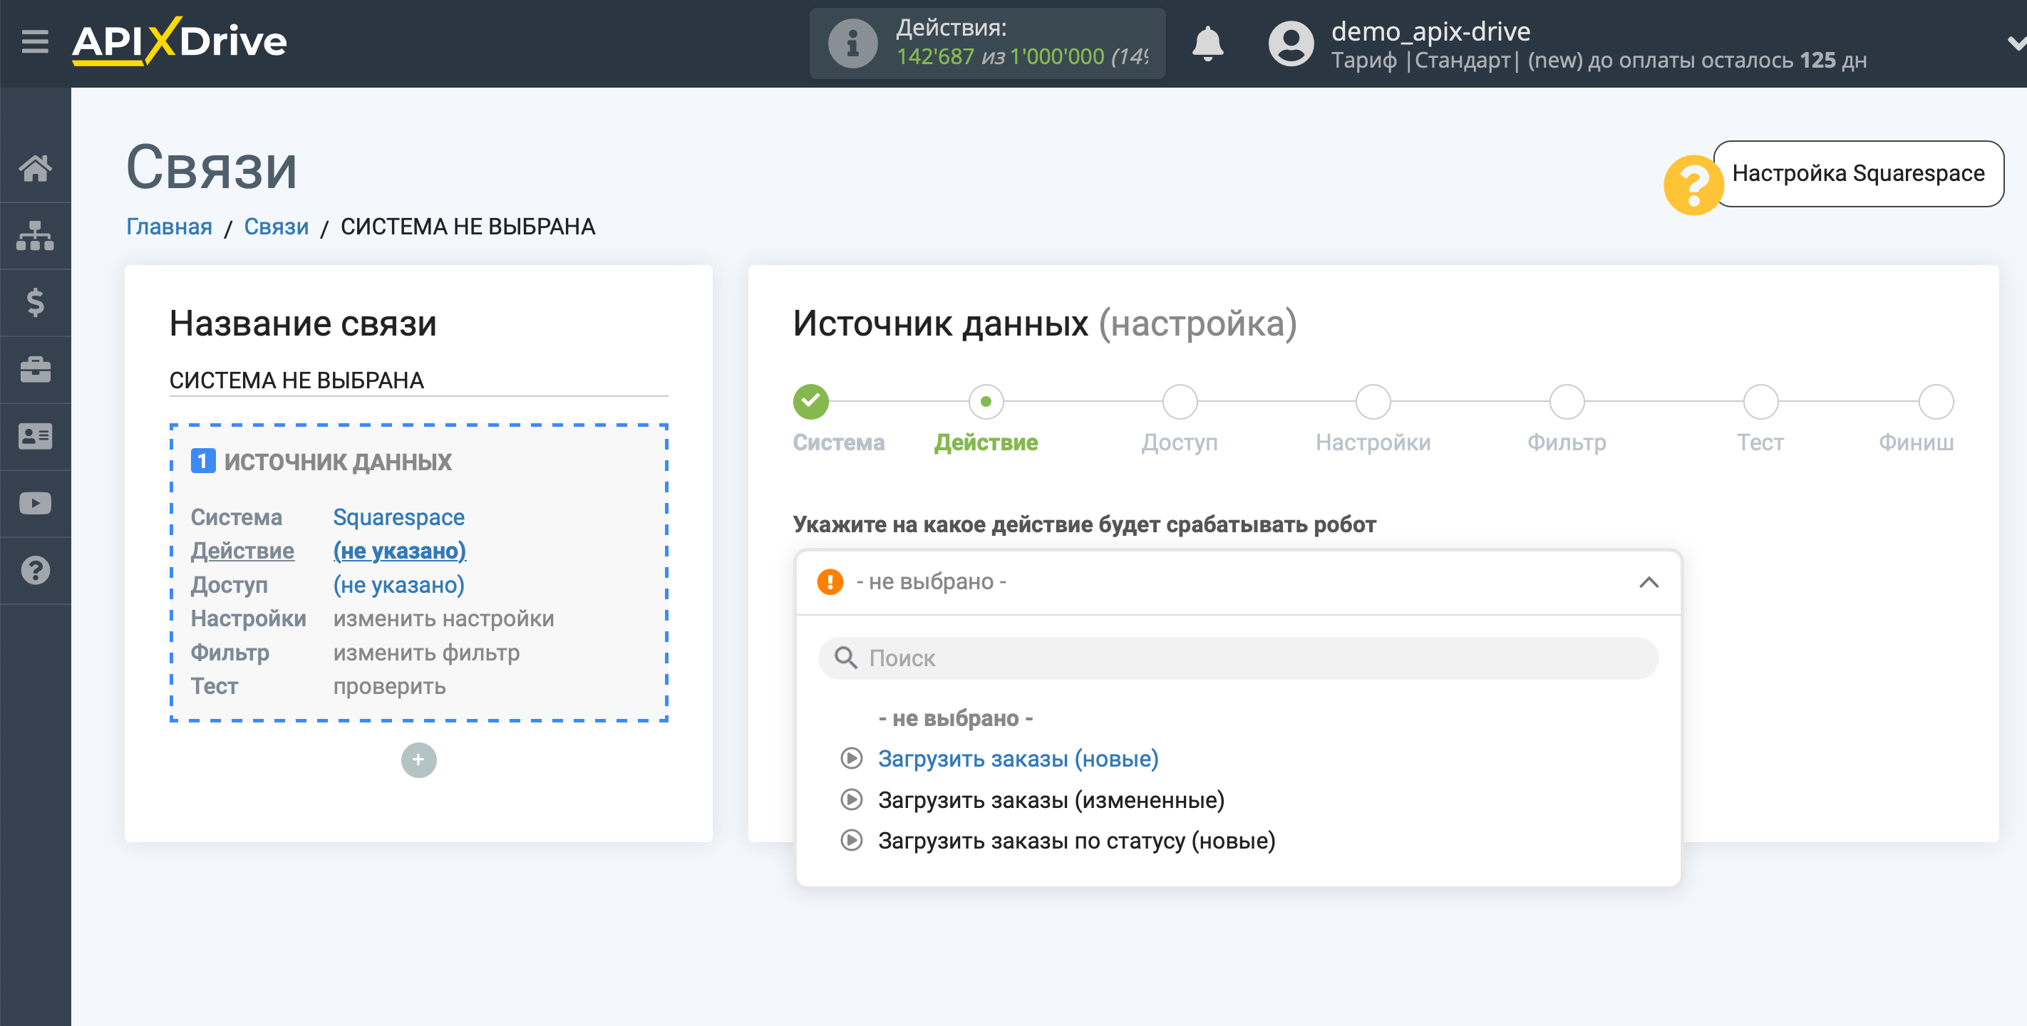This screenshot has width=2027, height=1026.
Task: Click the Тест step circle
Action: (1760, 402)
